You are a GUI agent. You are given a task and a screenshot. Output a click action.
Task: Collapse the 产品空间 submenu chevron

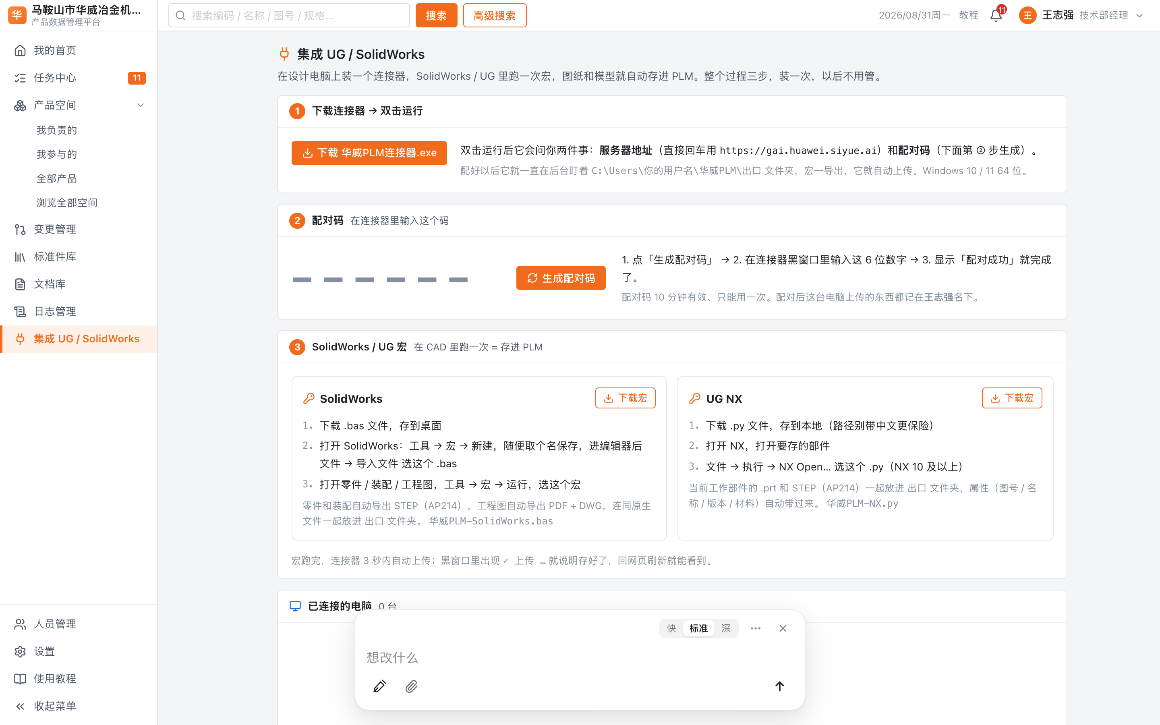click(141, 105)
